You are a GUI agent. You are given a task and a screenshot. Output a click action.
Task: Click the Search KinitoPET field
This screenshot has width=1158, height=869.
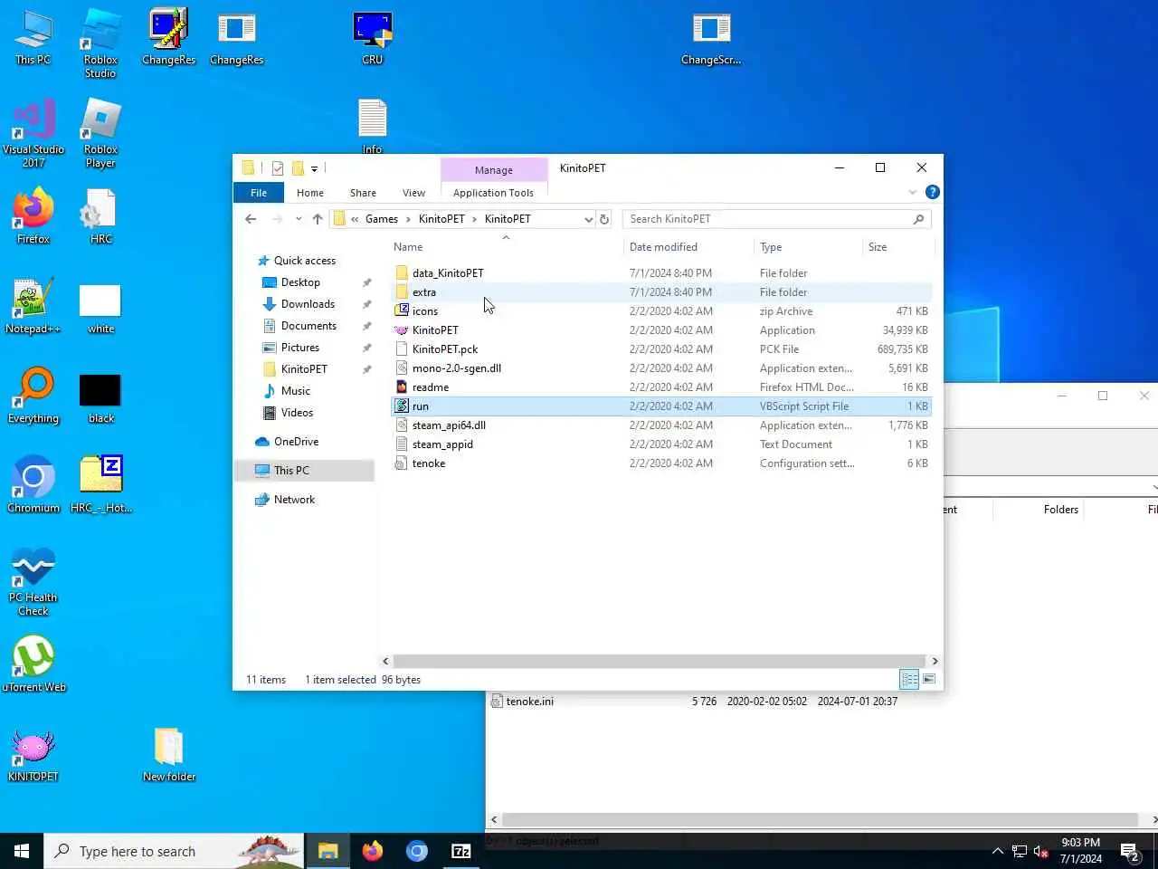776,219
